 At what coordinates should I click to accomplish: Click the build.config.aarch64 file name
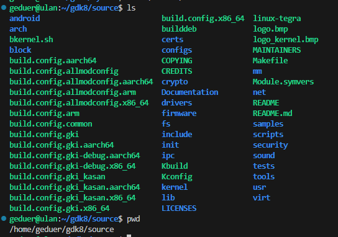pos(53,60)
